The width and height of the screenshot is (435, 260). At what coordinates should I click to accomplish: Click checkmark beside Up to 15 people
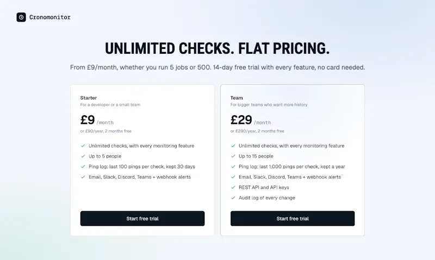click(x=233, y=156)
